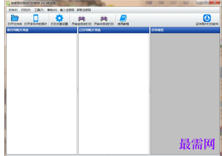Click the green app icon in title bar

8,3
